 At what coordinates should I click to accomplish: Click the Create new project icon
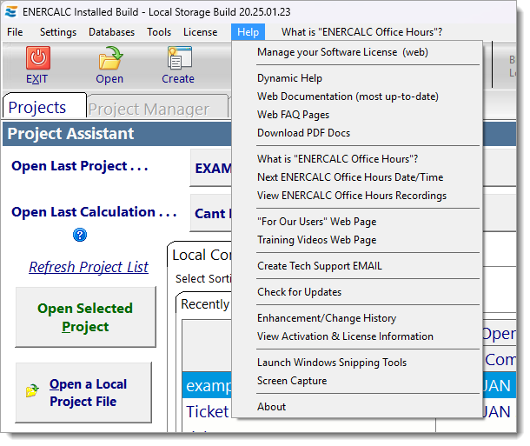point(180,58)
